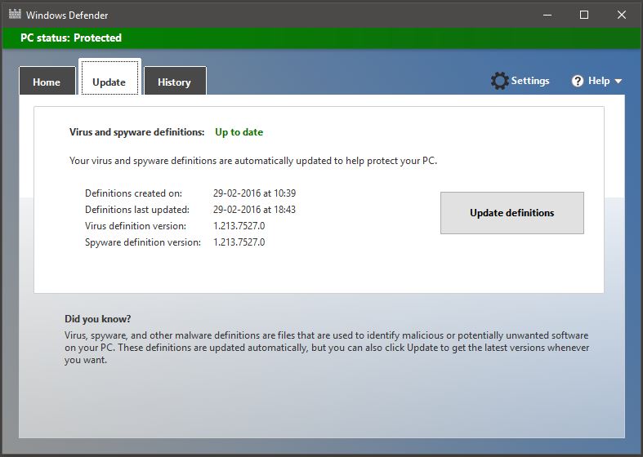Viewport: 643px width, 457px height.
Task: Click the Windows Defender castle title icon
Action: click(15, 15)
